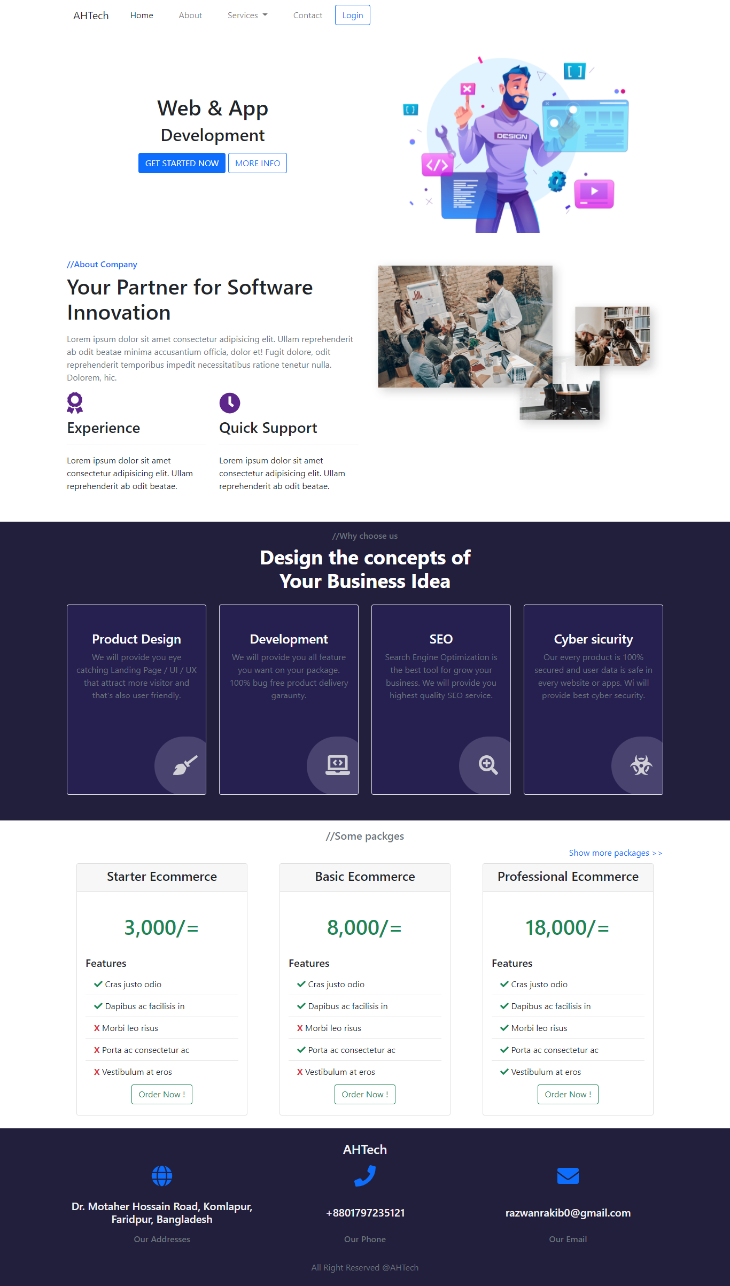Click X mark beside Starter Morbi leo risus
Image resolution: width=730 pixels, height=1286 pixels.
coord(97,1028)
